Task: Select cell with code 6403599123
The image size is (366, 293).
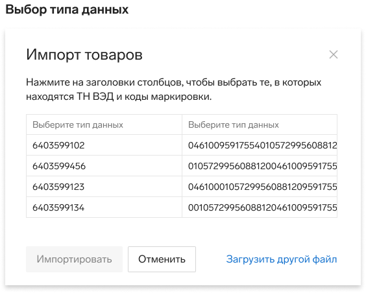Action: pyautogui.click(x=104, y=187)
